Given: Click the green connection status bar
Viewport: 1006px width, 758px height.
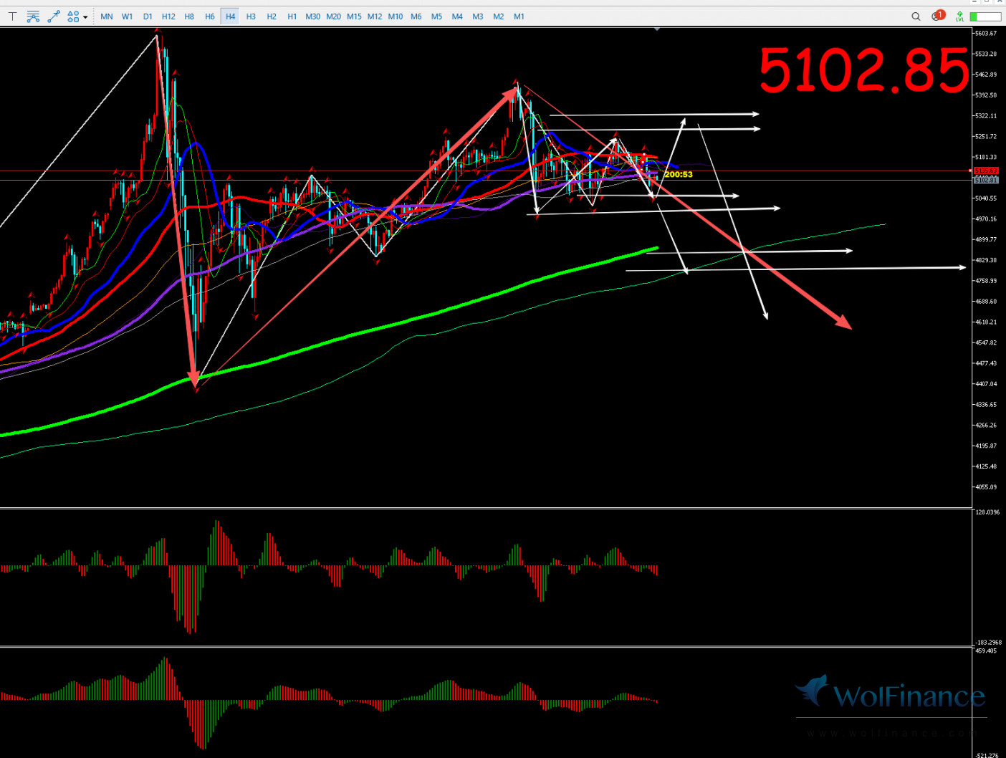Looking at the screenshot, I should pyautogui.click(x=985, y=16).
